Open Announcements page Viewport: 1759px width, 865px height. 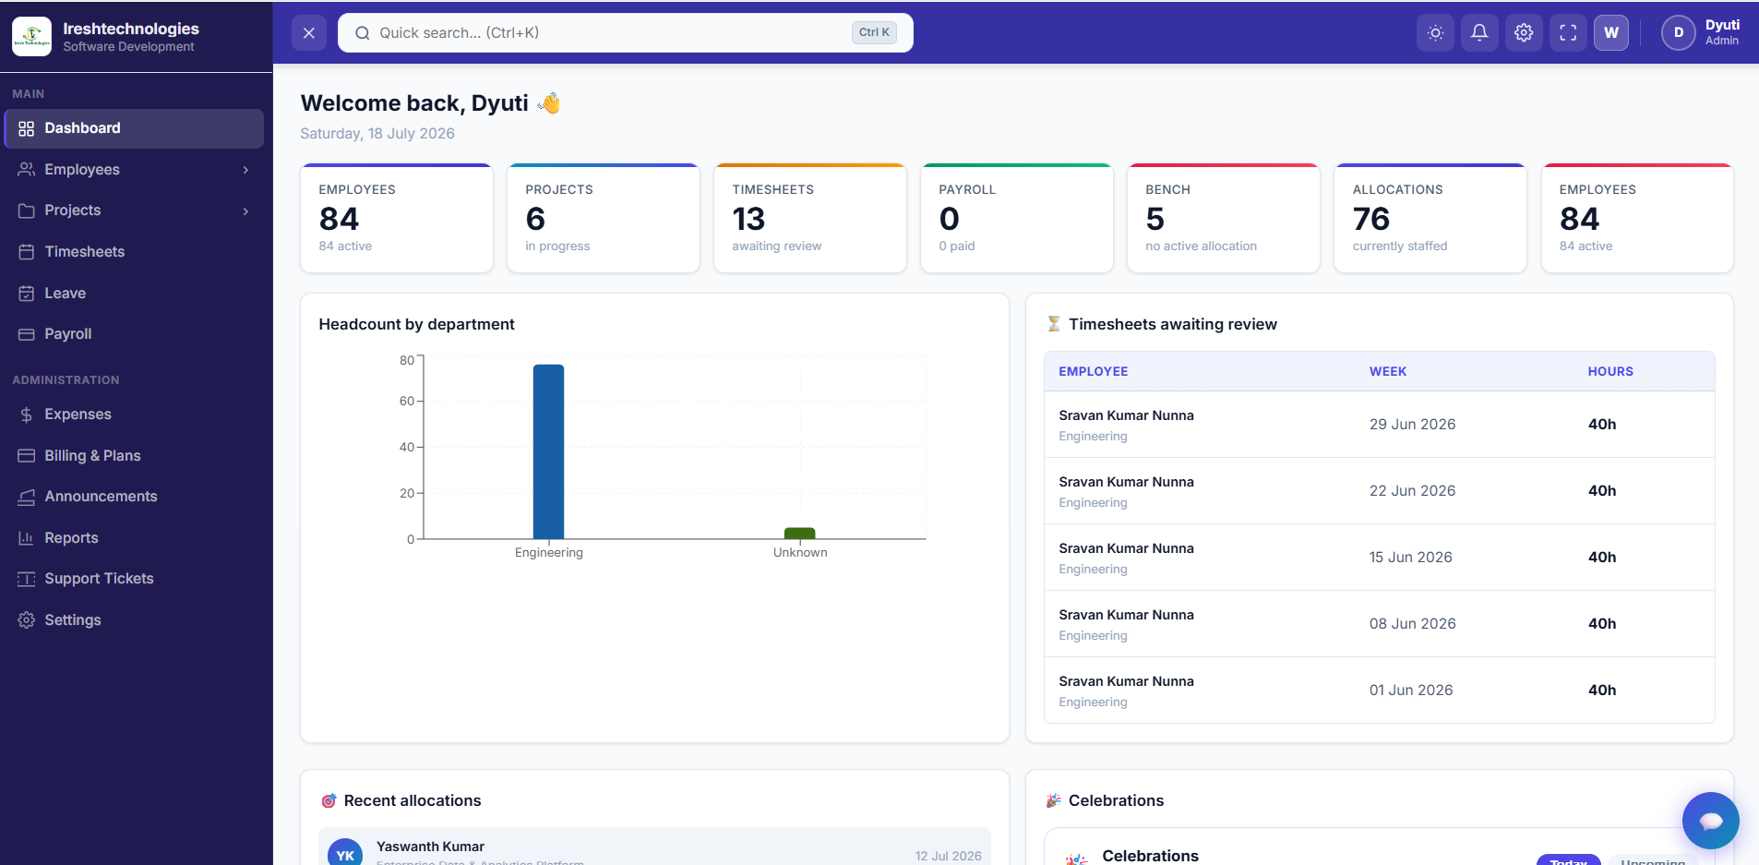click(134, 497)
